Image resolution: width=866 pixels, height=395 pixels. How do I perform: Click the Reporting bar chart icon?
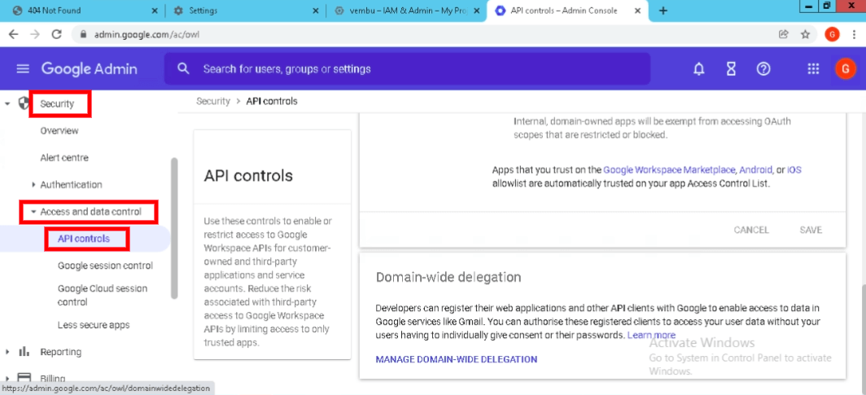[24, 351]
